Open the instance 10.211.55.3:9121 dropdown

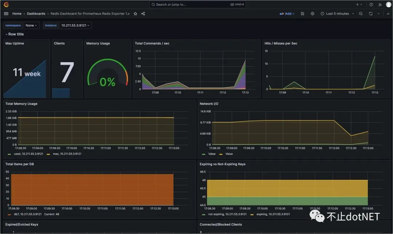click(x=76, y=25)
